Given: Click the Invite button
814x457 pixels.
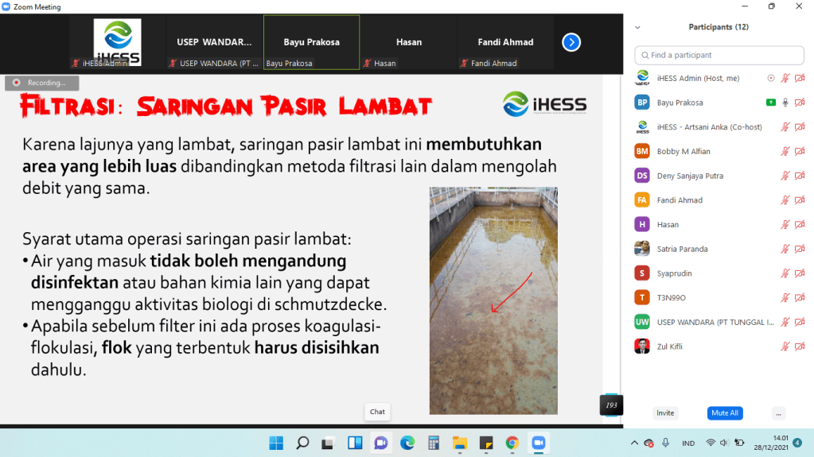Looking at the screenshot, I should pos(665,413).
